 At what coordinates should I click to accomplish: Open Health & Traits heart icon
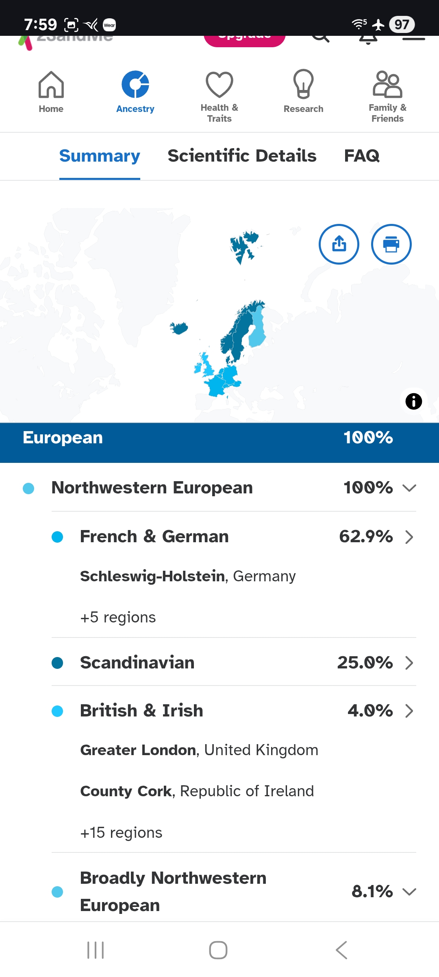click(x=219, y=85)
